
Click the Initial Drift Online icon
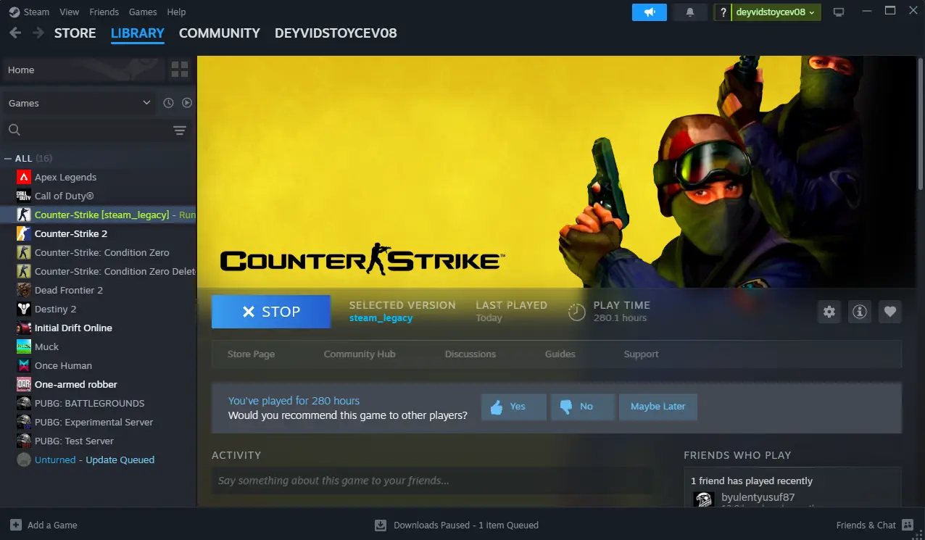click(23, 328)
